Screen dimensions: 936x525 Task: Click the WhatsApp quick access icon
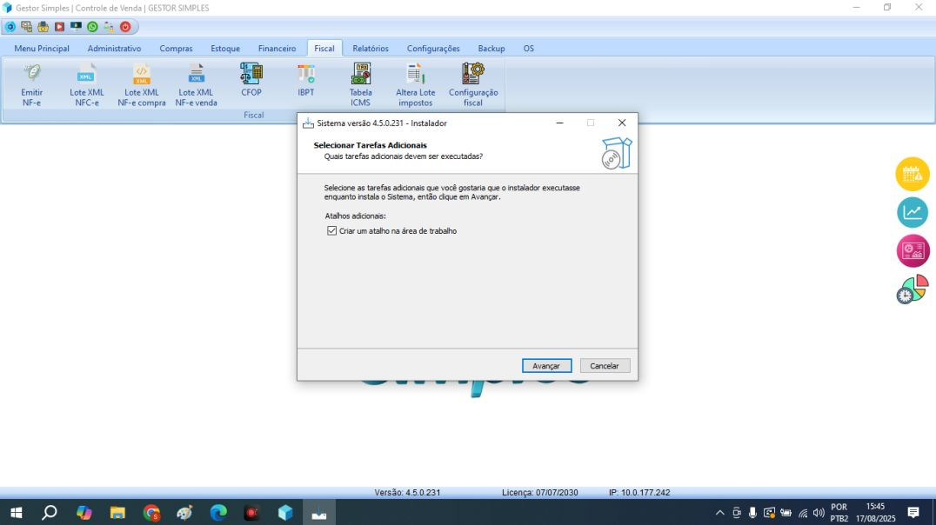92,27
